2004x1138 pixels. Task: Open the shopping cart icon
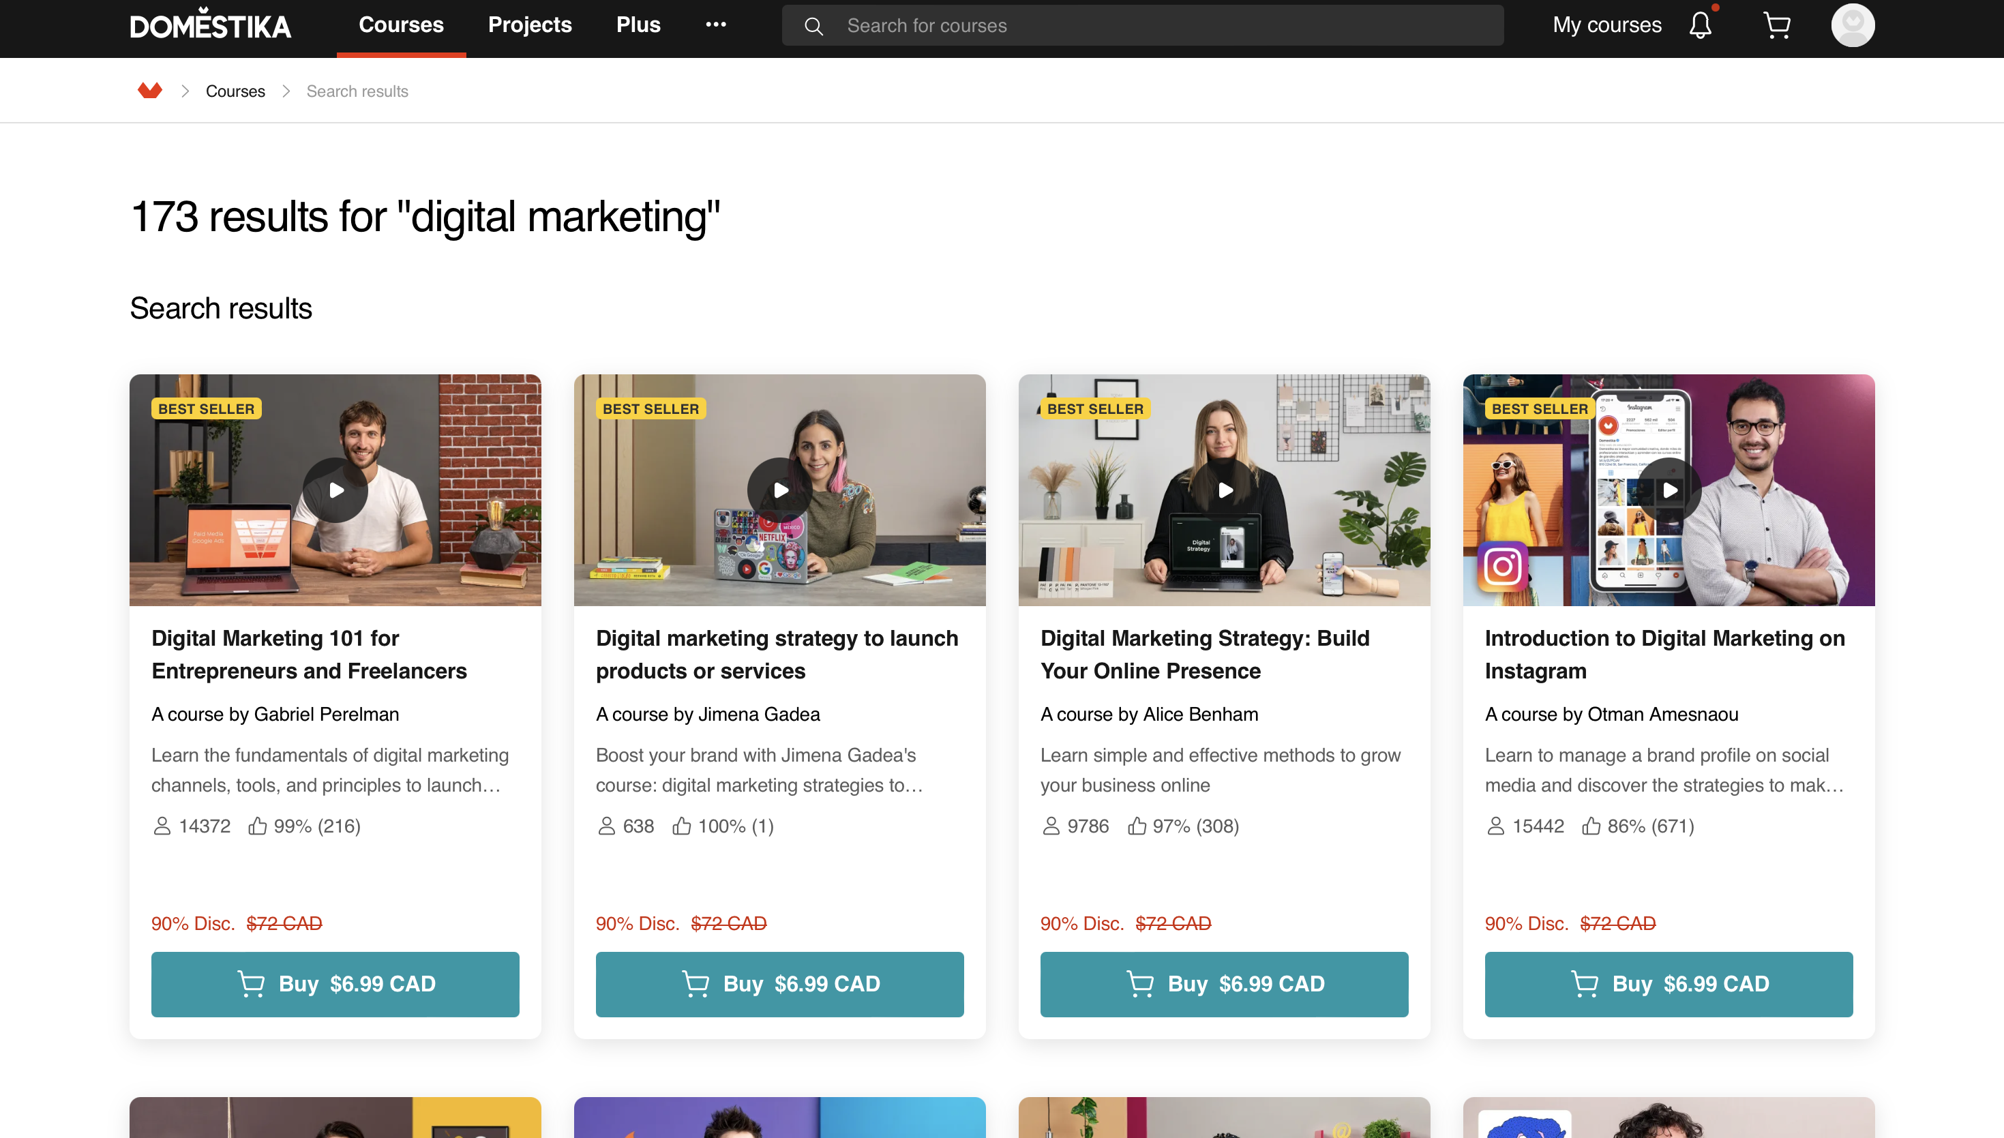[x=1776, y=25]
